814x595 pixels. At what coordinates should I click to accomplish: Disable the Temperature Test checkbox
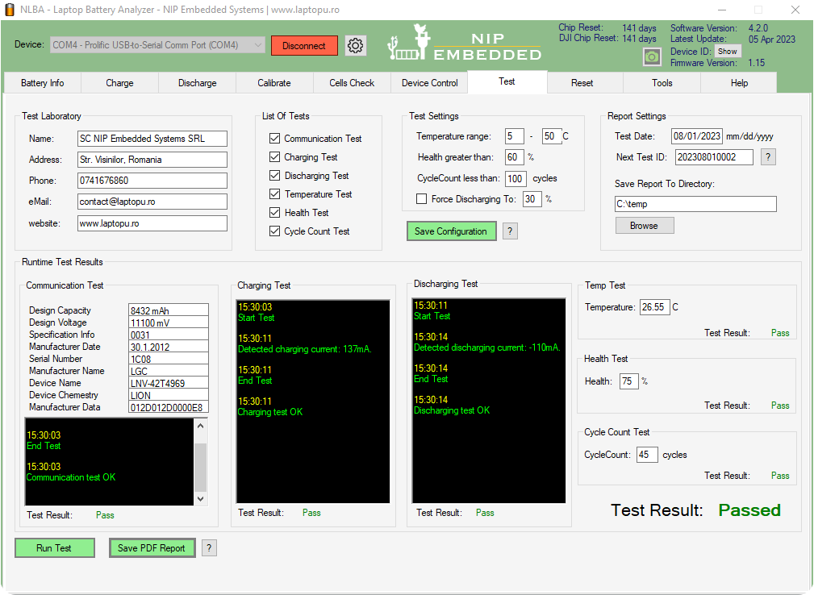tap(274, 194)
